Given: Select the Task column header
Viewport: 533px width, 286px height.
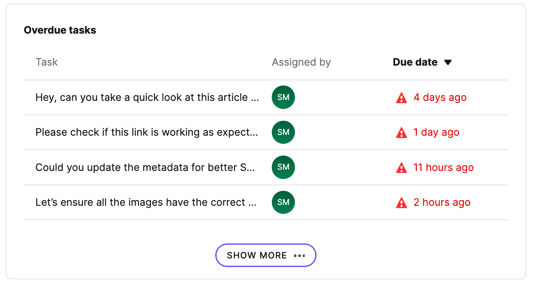Looking at the screenshot, I should pos(46,62).
